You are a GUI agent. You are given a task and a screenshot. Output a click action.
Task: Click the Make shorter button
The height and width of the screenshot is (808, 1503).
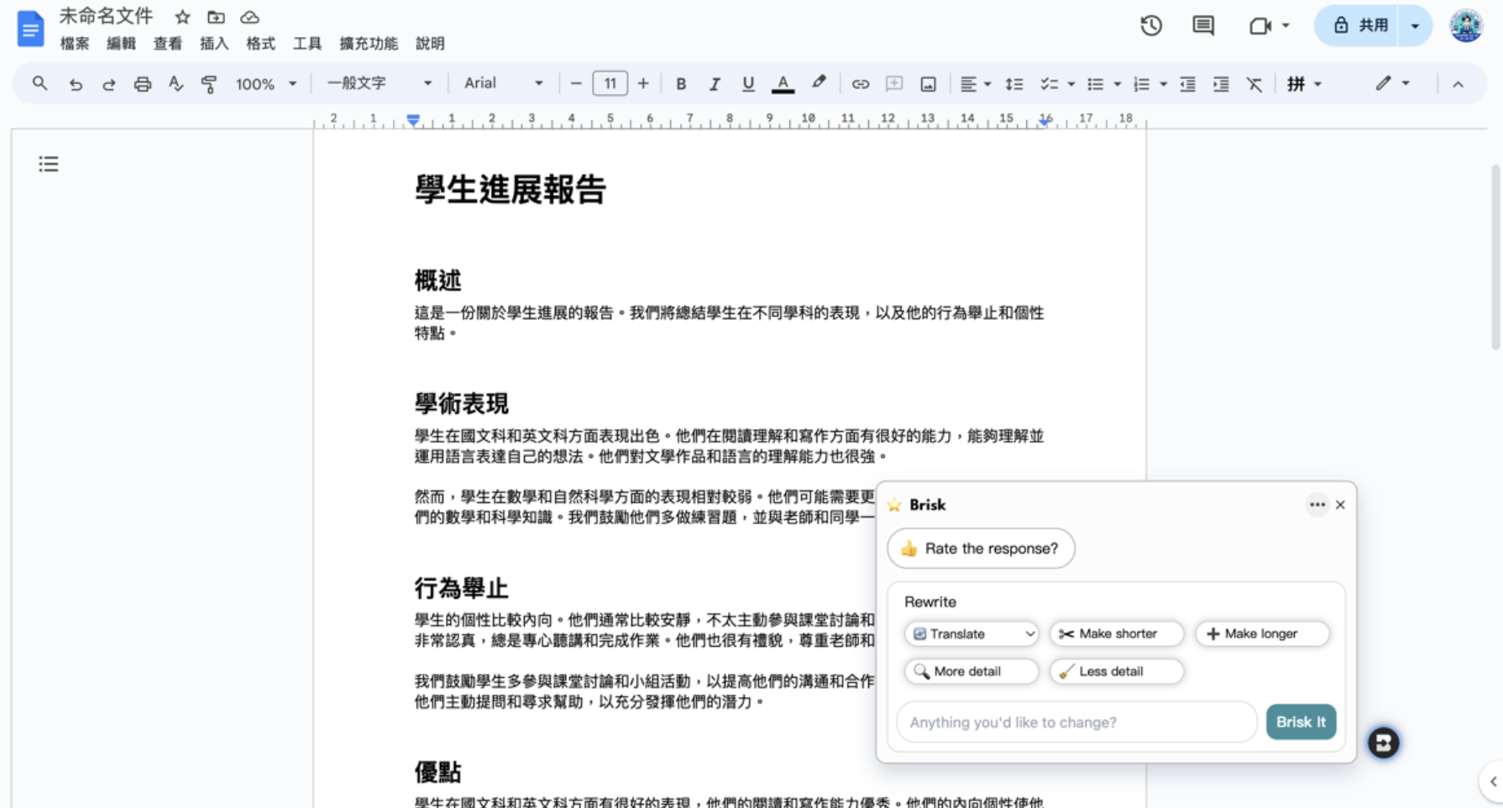click(1117, 634)
